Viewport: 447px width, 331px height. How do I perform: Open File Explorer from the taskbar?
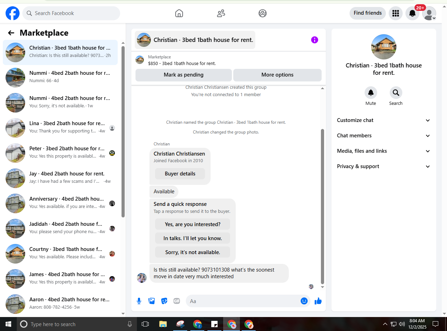click(163, 324)
